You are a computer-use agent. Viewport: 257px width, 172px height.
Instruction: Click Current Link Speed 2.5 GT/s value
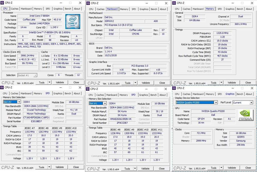pyautogui.click(x=121, y=73)
